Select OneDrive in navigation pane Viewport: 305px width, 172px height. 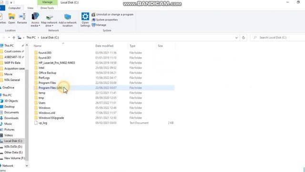(8, 87)
